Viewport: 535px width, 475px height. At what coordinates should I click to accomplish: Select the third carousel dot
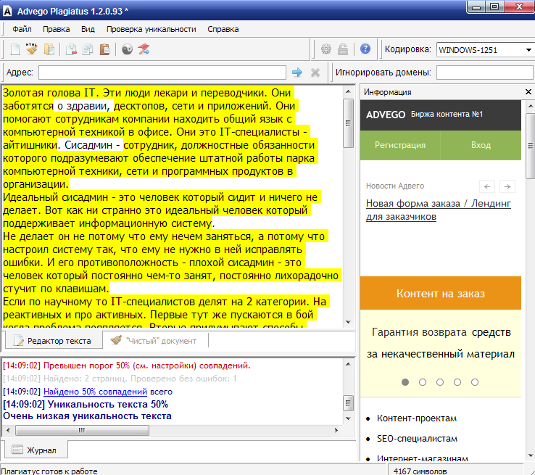(439, 381)
